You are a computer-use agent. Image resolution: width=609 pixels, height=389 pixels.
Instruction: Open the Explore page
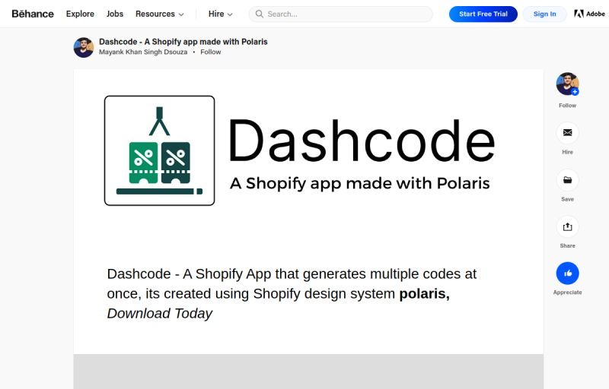pos(80,14)
